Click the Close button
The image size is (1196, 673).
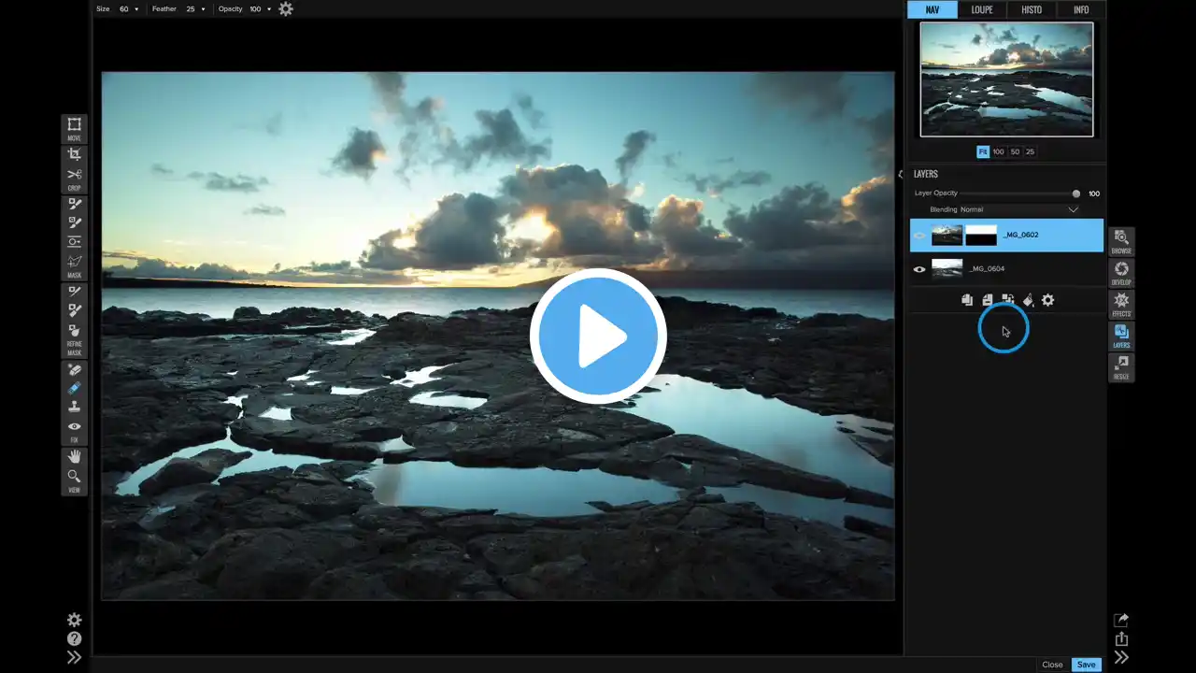tap(1052, 665)
